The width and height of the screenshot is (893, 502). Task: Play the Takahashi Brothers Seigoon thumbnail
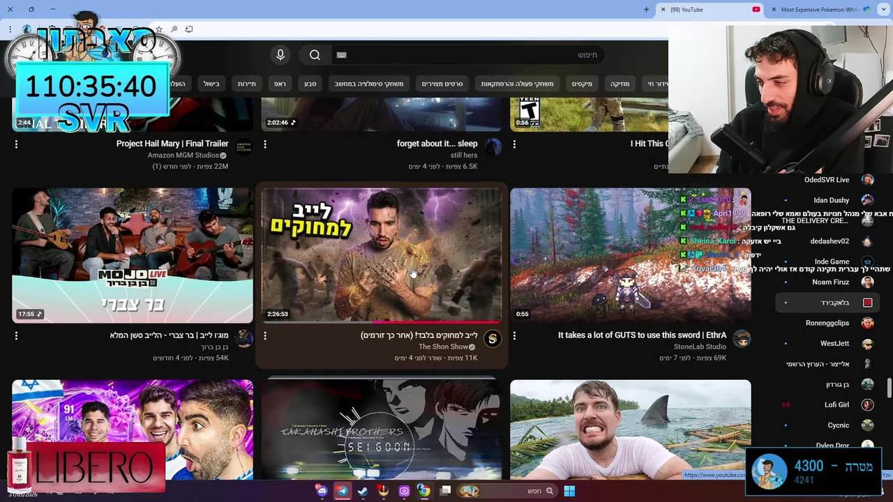[x=382, y=429]
